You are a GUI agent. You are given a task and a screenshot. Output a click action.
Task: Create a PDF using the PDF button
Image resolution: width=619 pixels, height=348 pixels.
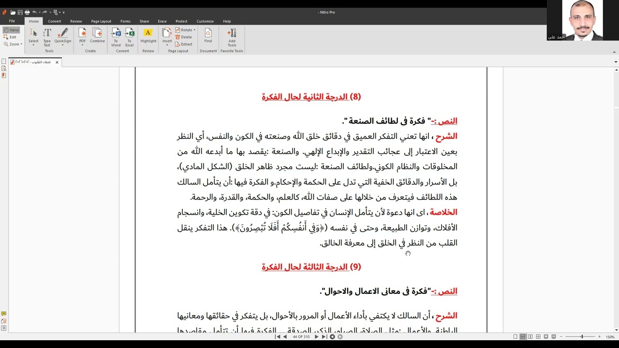(x=82, y=35)
